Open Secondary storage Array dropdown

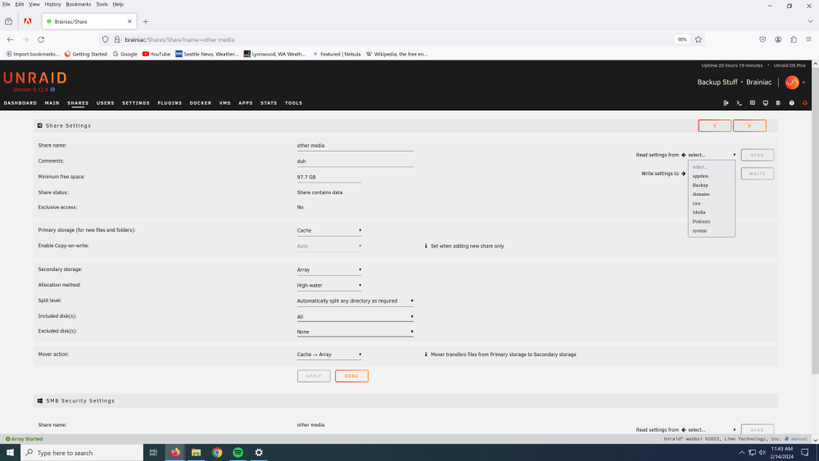(x=329, y=269)
